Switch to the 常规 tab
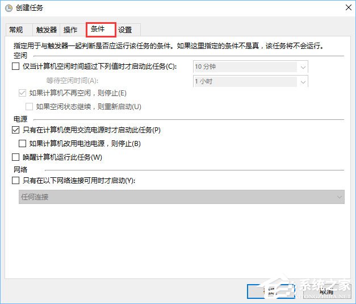This screenshot has height=304, width=356. [x=19, y=30]
